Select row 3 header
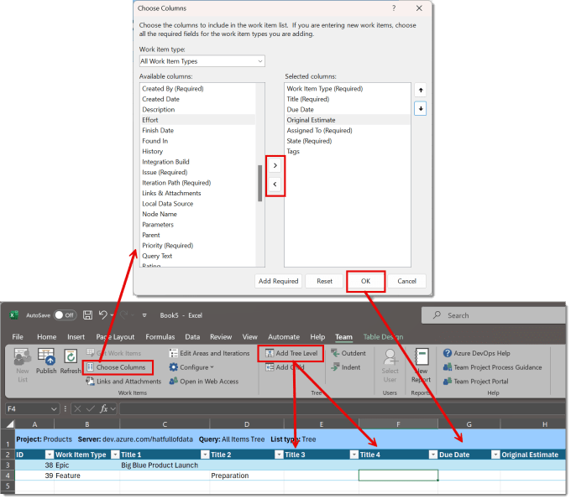 tap(8, 465)
